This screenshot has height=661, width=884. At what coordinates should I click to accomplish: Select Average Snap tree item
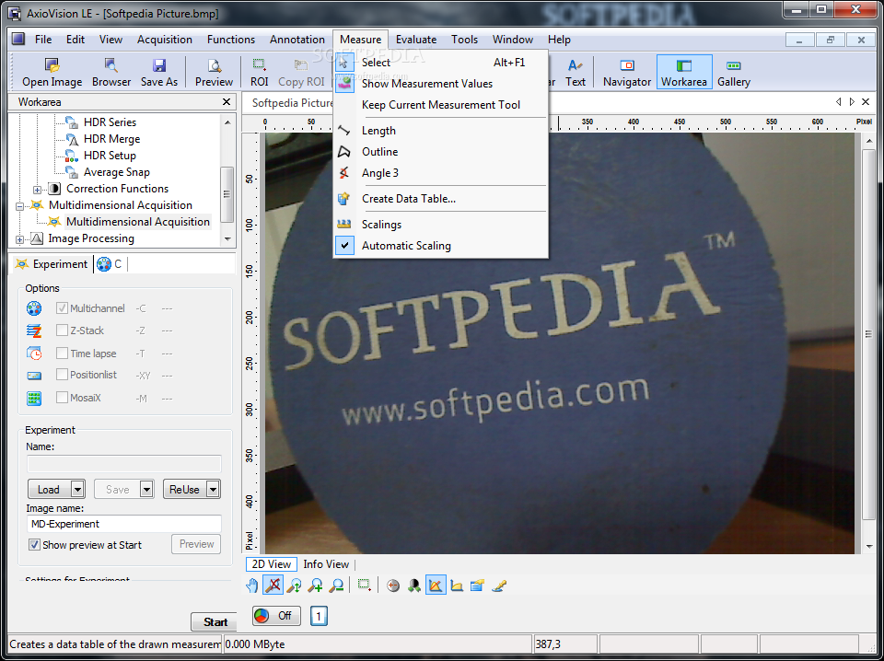117,172
